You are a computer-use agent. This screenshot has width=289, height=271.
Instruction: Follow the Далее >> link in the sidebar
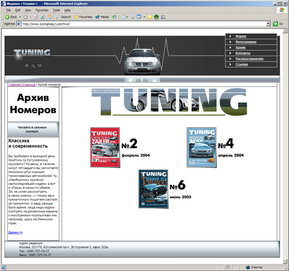(x=15, y=233)
